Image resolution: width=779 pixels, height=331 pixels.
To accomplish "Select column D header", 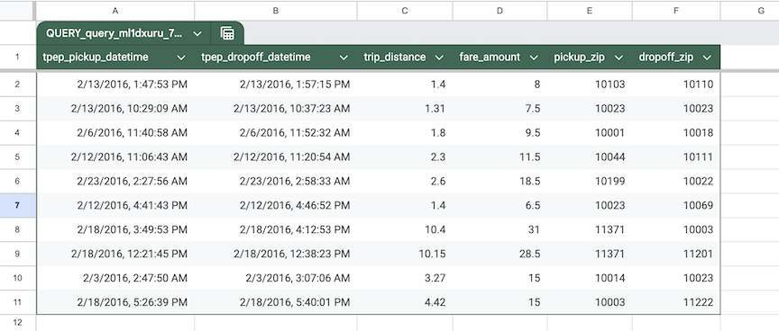I will (x=499, y=11).
